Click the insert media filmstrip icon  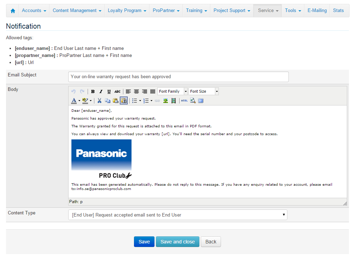pyautogui.click(x=174, y=101)
